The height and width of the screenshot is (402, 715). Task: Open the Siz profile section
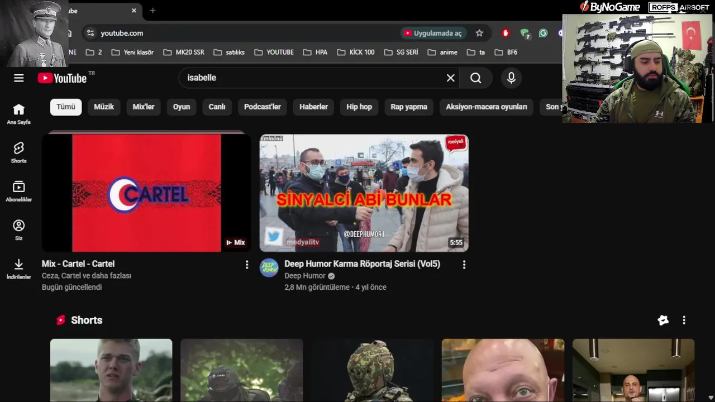point(18,230)
